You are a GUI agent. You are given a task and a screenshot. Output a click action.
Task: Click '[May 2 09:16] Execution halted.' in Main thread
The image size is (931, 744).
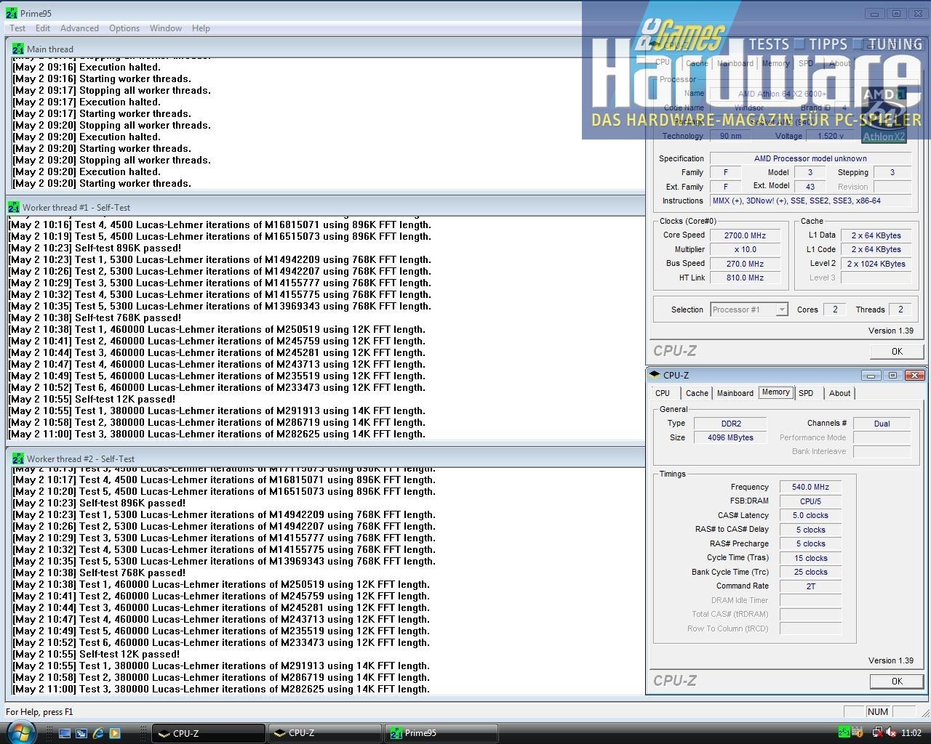tap(87, 67)
